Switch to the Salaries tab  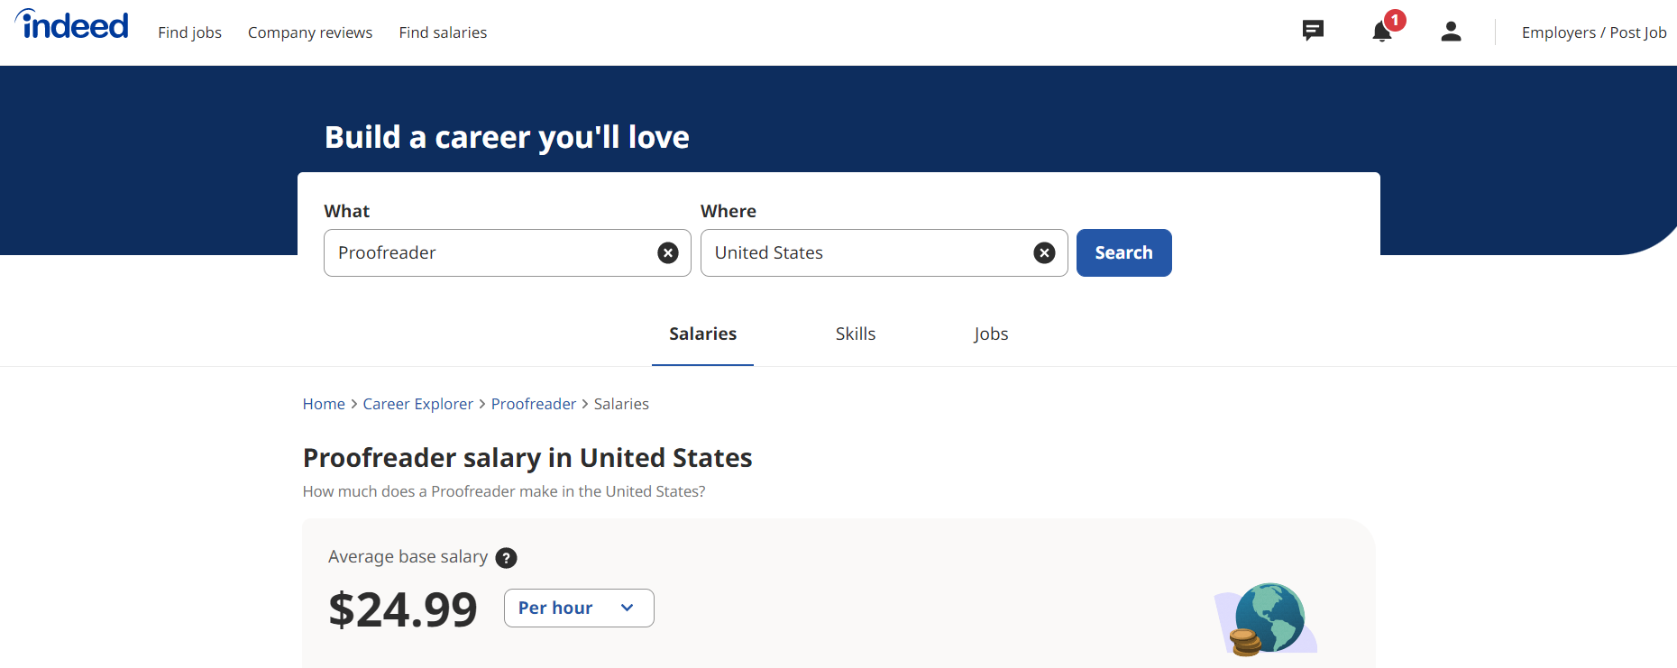[x=702, y=334]
